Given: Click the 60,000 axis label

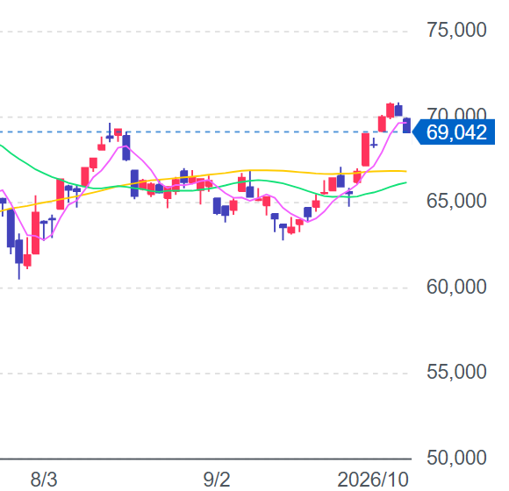Looking at the screenshot, I should tap(456, 287).
